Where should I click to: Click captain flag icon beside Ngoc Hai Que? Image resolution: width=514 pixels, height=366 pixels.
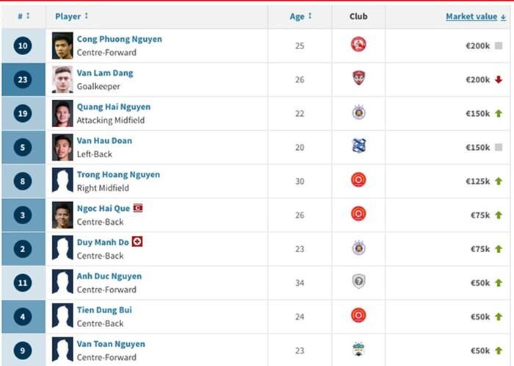click(138, 208)
